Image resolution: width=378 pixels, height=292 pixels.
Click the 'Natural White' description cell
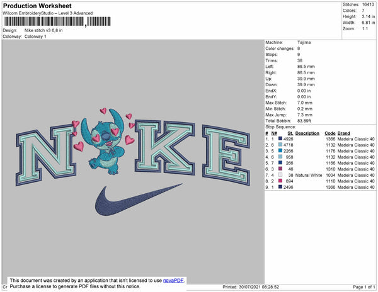[309, 175]
